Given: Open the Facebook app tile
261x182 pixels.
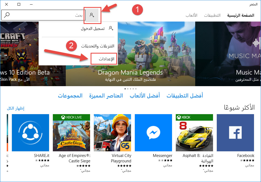Looking at the screenshot, I should pos(235,133).
